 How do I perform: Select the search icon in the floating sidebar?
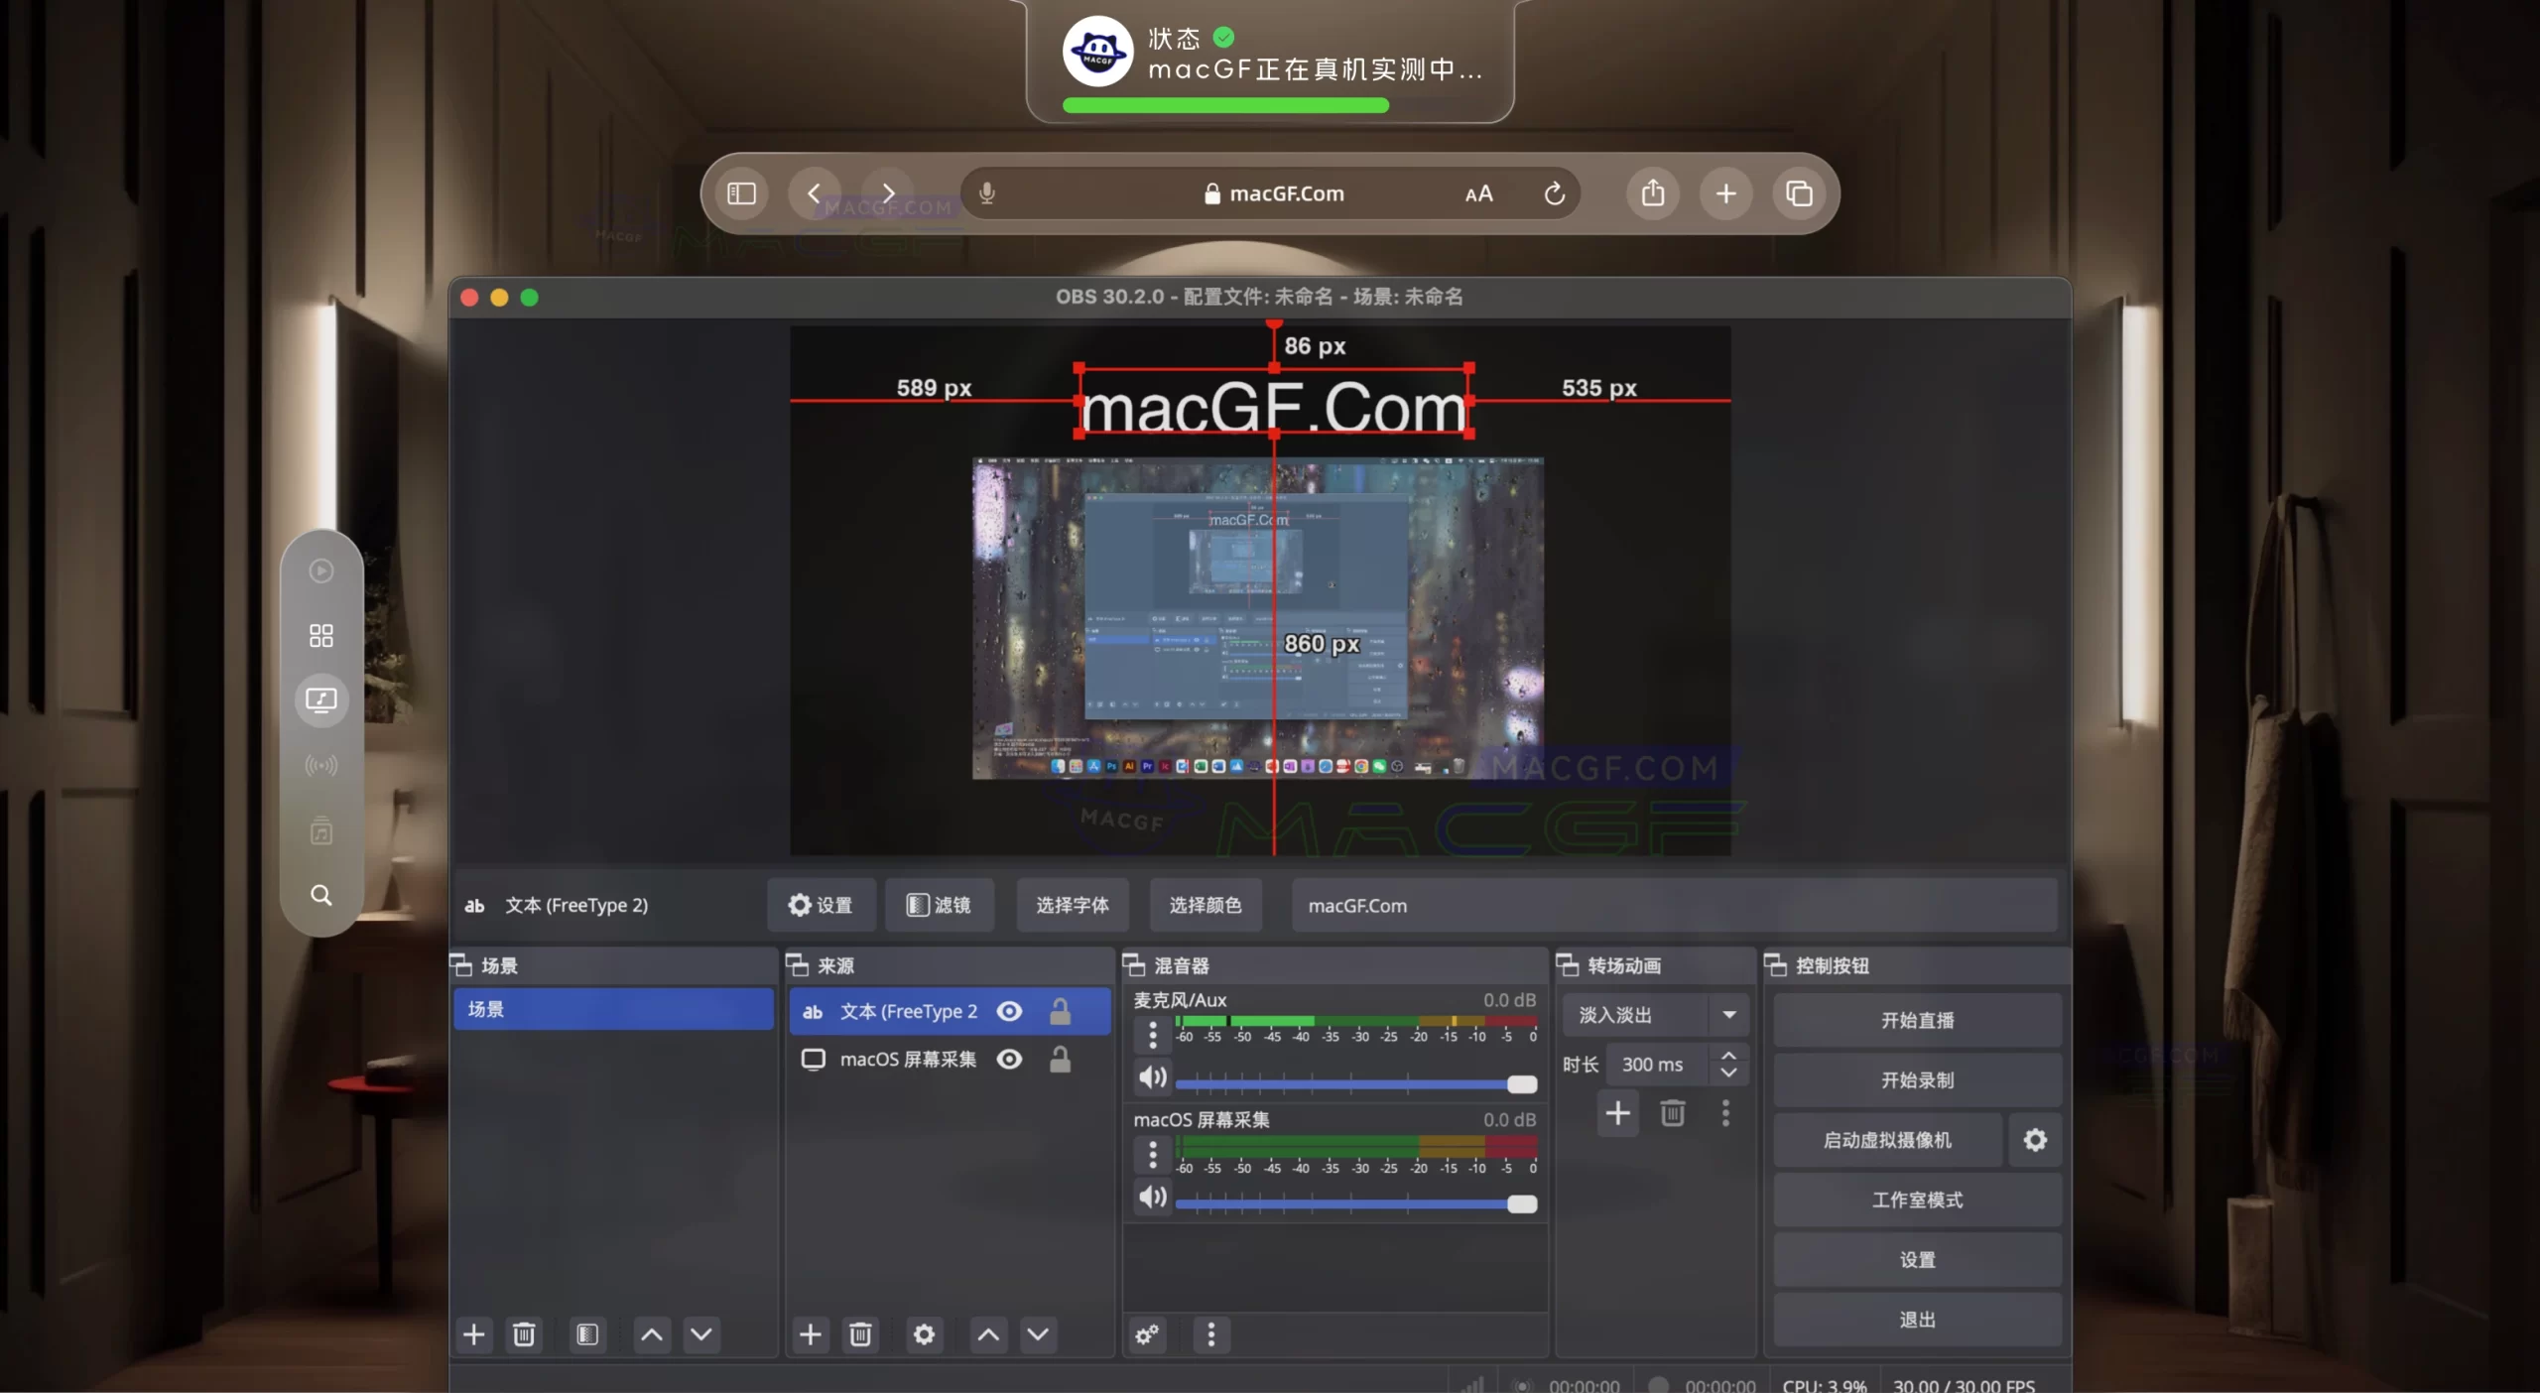[320, 895]
